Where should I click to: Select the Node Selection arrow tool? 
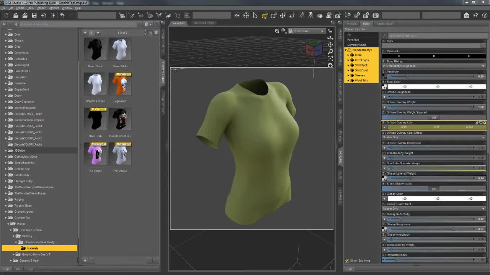coord(255,15)
